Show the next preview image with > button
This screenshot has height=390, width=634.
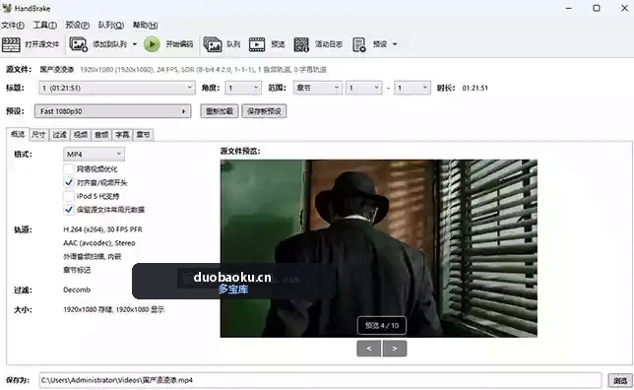[x=395, y=349]
